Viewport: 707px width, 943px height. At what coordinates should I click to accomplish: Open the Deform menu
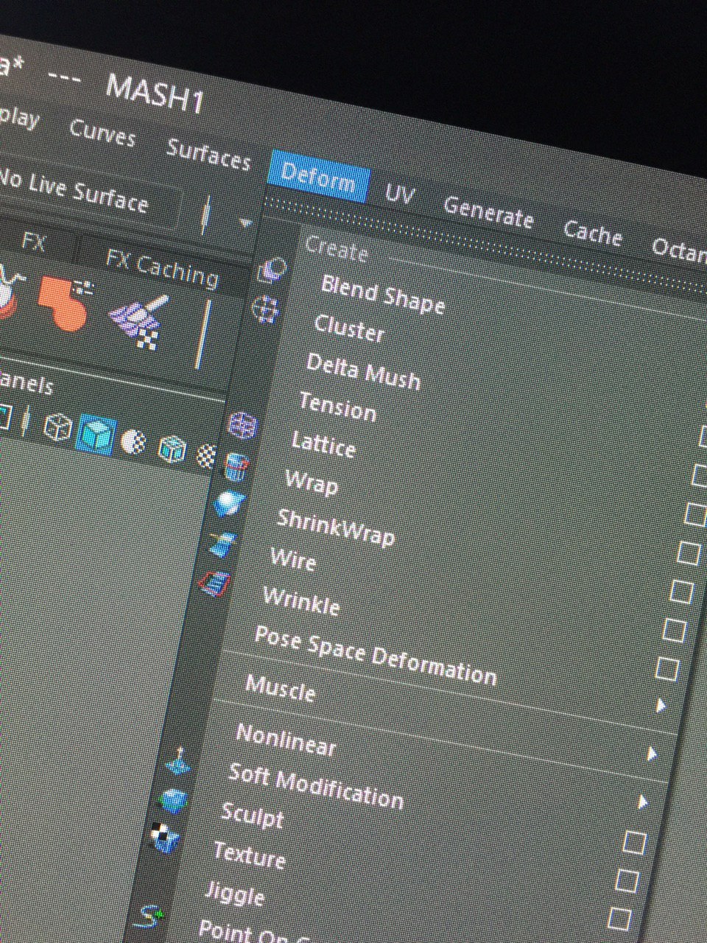[318, 177]
